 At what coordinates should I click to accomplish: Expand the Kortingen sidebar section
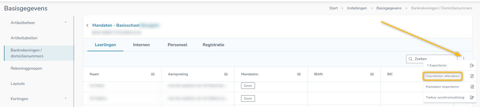[x=66, y=98]
